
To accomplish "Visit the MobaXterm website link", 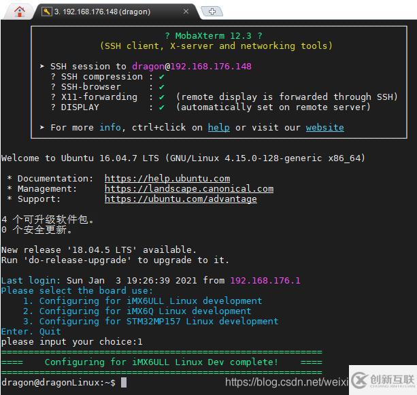I will [324, 128].
